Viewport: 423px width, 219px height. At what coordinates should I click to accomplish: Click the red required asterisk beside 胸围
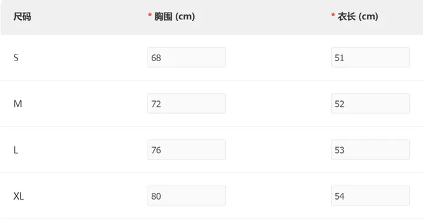tap(150, 15)
